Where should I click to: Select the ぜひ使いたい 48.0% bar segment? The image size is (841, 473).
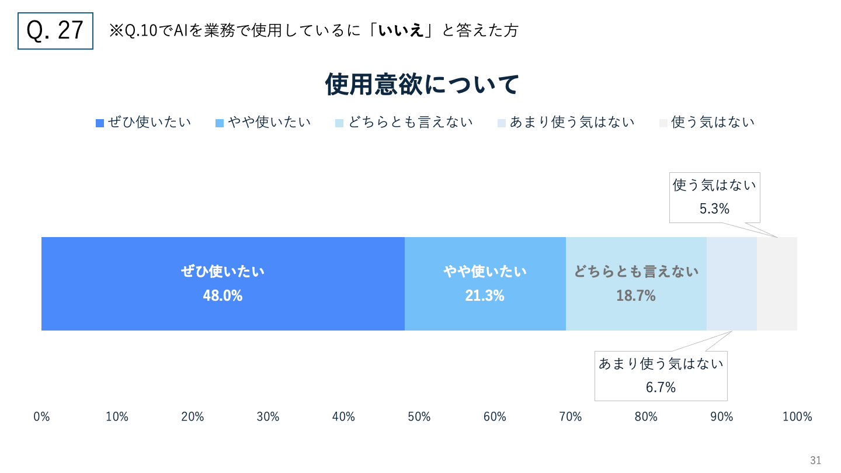(x=223, y=284)
